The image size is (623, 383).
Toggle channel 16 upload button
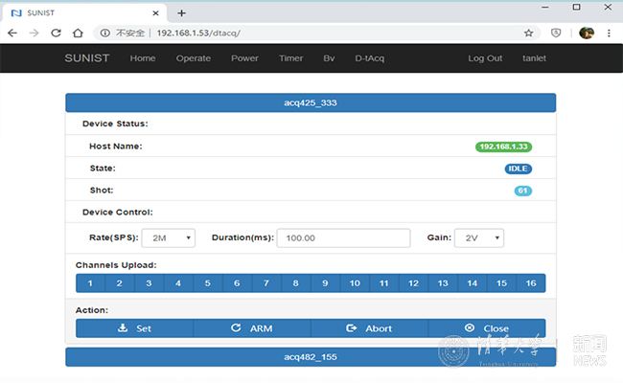click(530, 283)
